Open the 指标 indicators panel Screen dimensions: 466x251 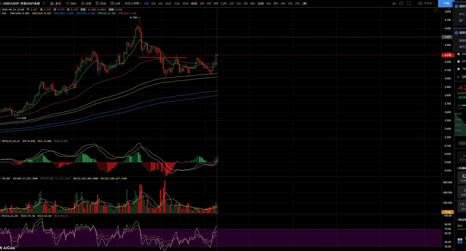tap(71, 4)
